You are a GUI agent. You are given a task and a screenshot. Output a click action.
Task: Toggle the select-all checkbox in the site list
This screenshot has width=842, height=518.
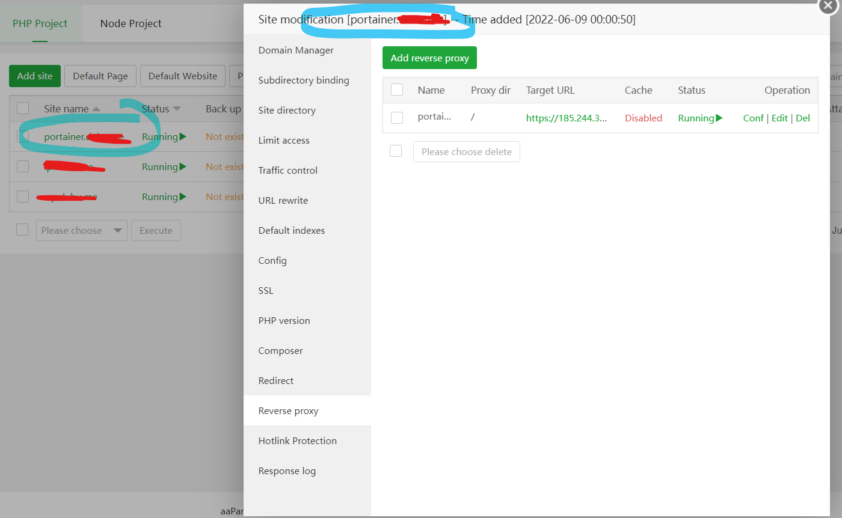point(22,108)
